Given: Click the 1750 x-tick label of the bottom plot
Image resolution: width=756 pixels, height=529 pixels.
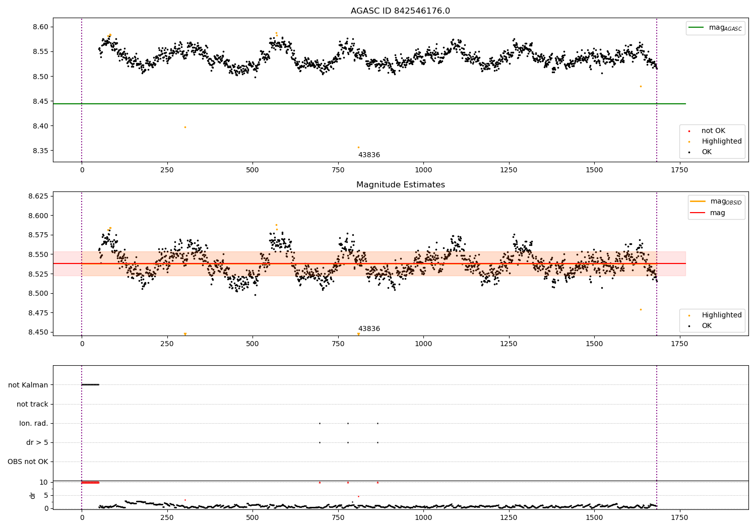Looking at the screenshot, I should pos(679,517).
